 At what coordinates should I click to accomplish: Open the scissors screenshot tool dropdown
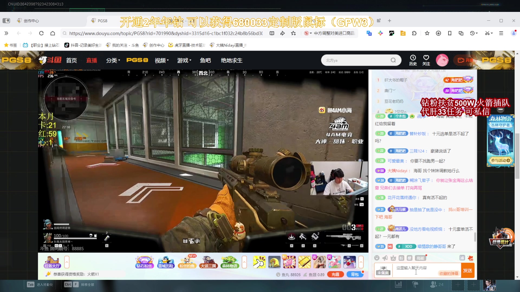pyautogui.click(x=489, y=33)
